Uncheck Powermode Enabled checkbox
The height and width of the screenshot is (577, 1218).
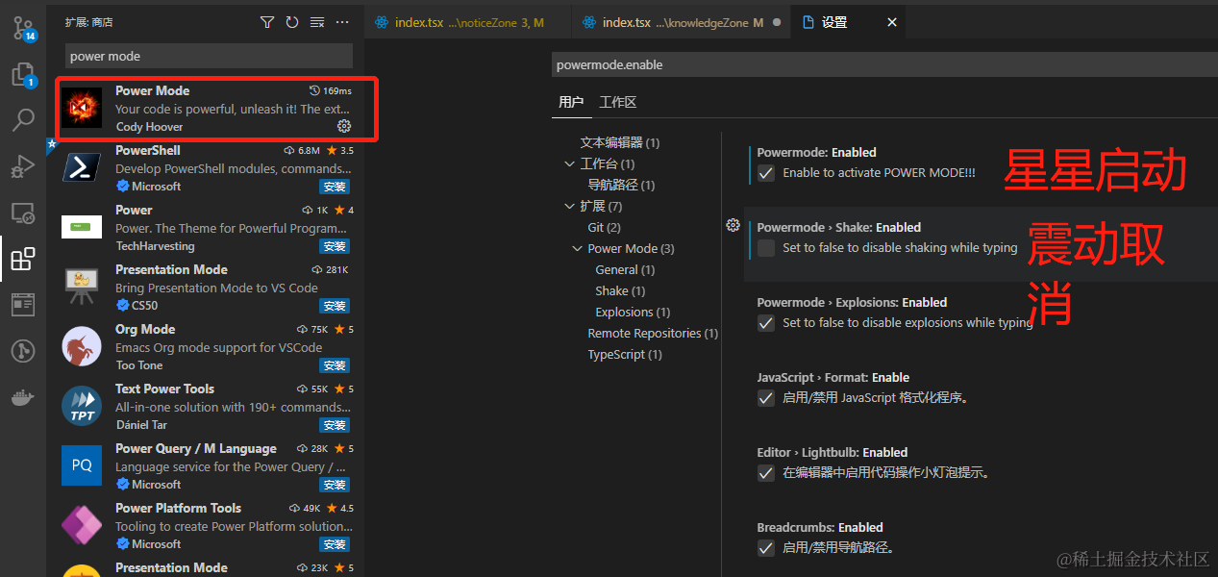(766, 173)
